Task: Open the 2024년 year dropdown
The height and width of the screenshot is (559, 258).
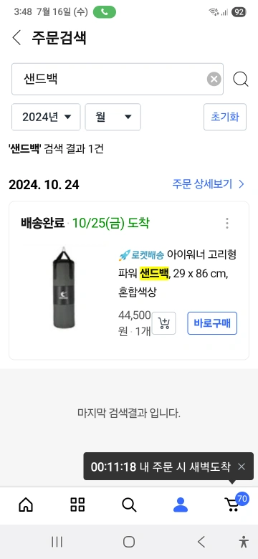Action: click(46, 117)
